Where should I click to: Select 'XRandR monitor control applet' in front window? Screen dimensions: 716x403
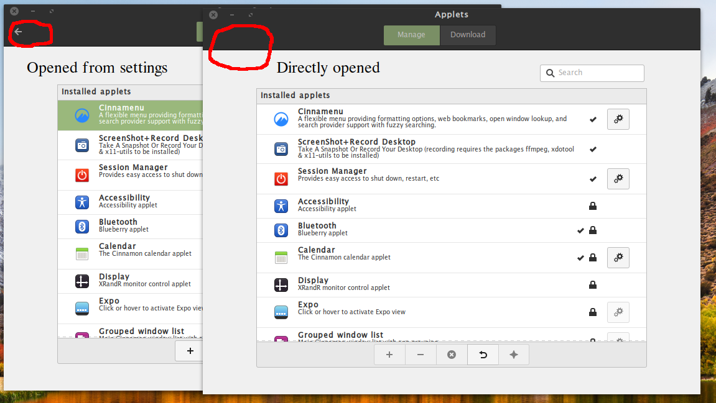344,288
